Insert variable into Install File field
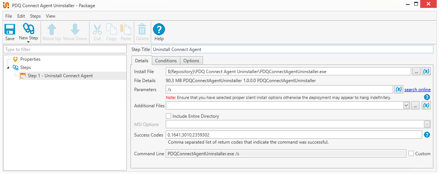 [426, 72]
